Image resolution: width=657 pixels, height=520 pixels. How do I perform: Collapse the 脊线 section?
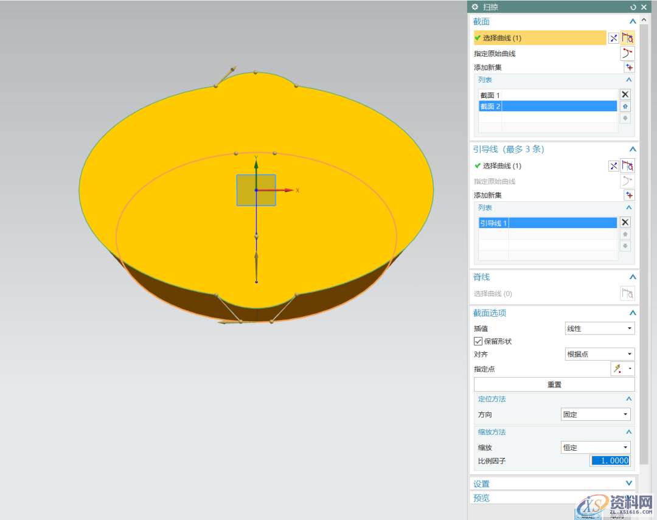pyautogui.click(x=633, y=277)
